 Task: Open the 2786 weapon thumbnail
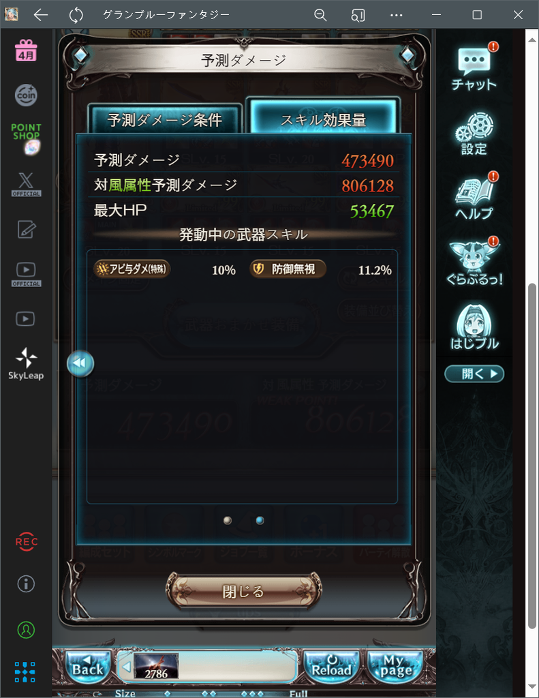[x=156, y=666]
